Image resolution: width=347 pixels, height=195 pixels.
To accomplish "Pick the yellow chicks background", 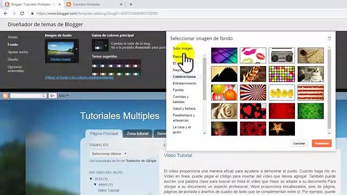I will click(282, 93).
